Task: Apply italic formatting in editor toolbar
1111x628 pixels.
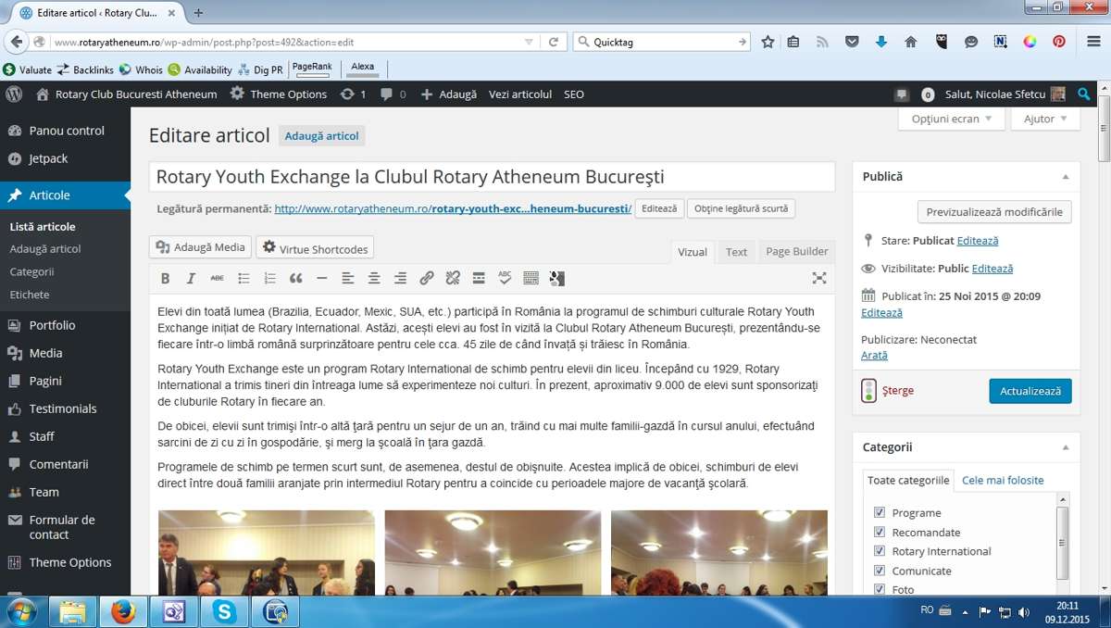Action: [191, 278]
